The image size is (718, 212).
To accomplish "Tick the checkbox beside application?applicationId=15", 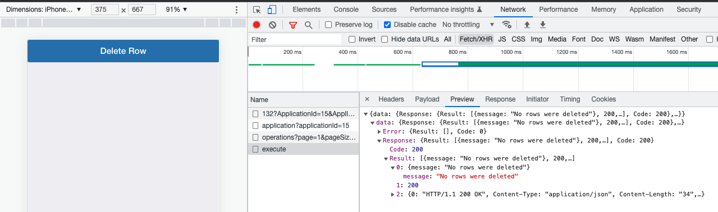I will coord(256,126).
